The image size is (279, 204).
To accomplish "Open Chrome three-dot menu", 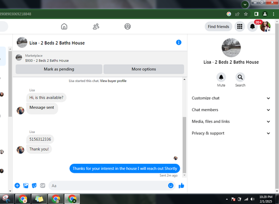I will point(273,14).
